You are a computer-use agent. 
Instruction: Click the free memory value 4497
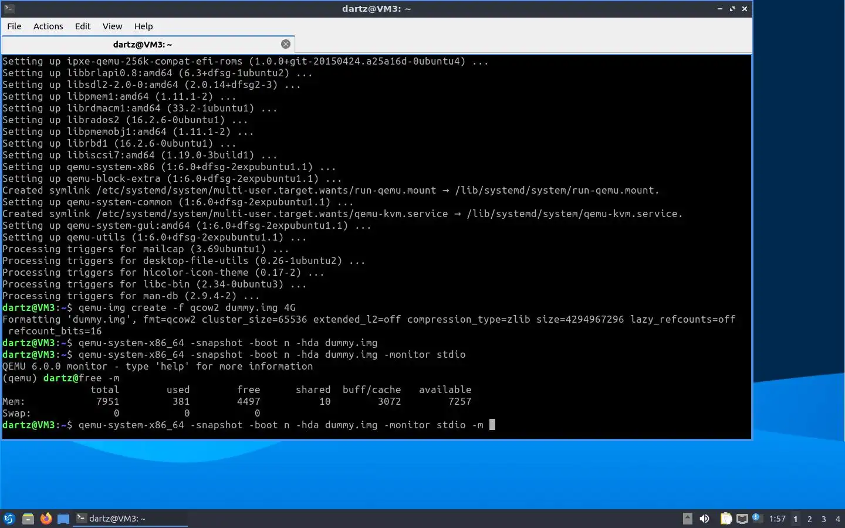point(248,401)
